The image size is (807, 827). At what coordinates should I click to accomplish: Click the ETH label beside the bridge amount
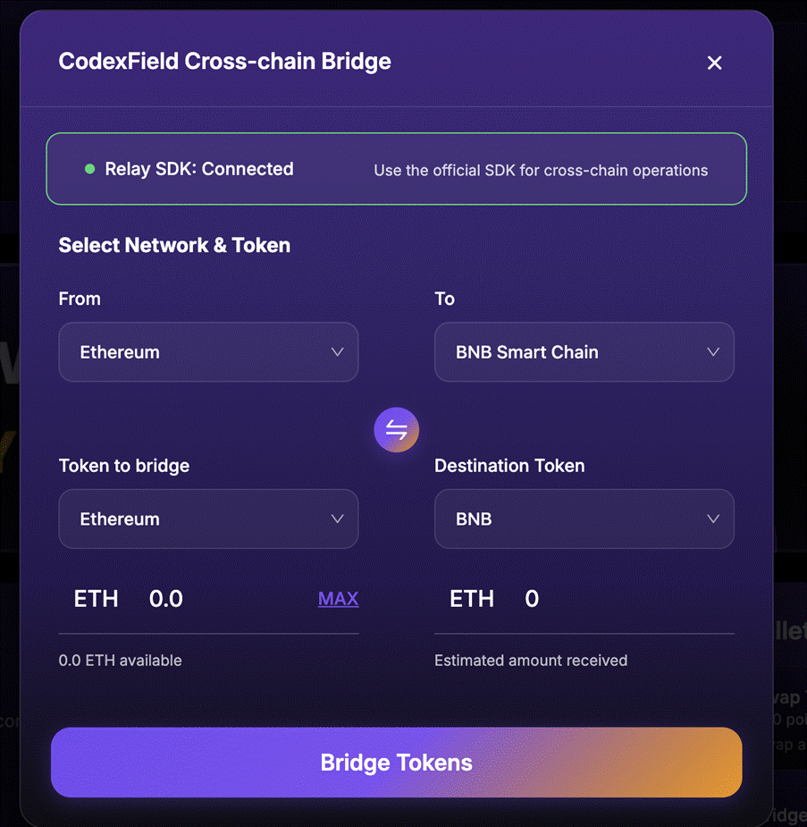tap(96, 599)
